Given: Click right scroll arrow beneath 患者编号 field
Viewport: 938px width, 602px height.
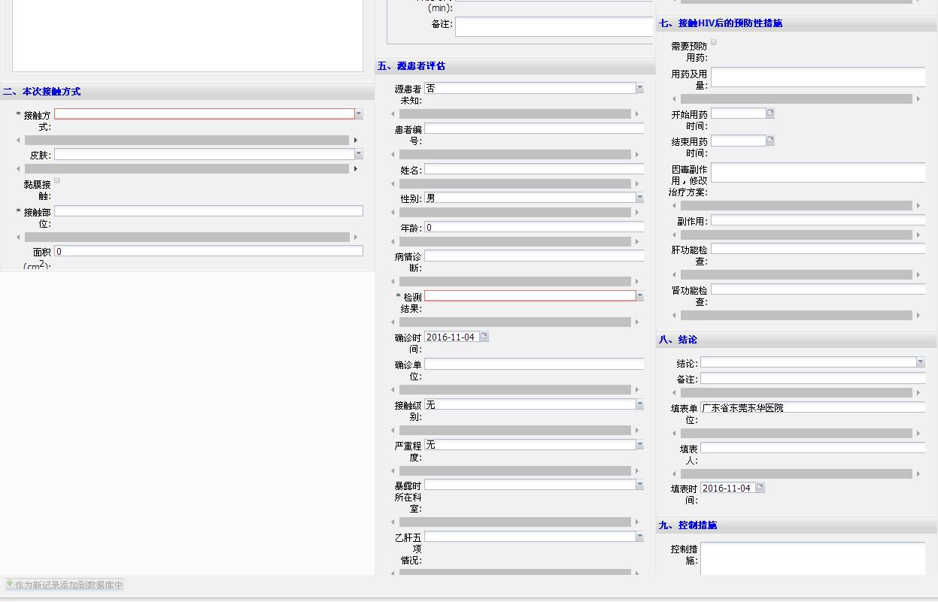Looking at the screenshot, I should click(x=637, y=154).
